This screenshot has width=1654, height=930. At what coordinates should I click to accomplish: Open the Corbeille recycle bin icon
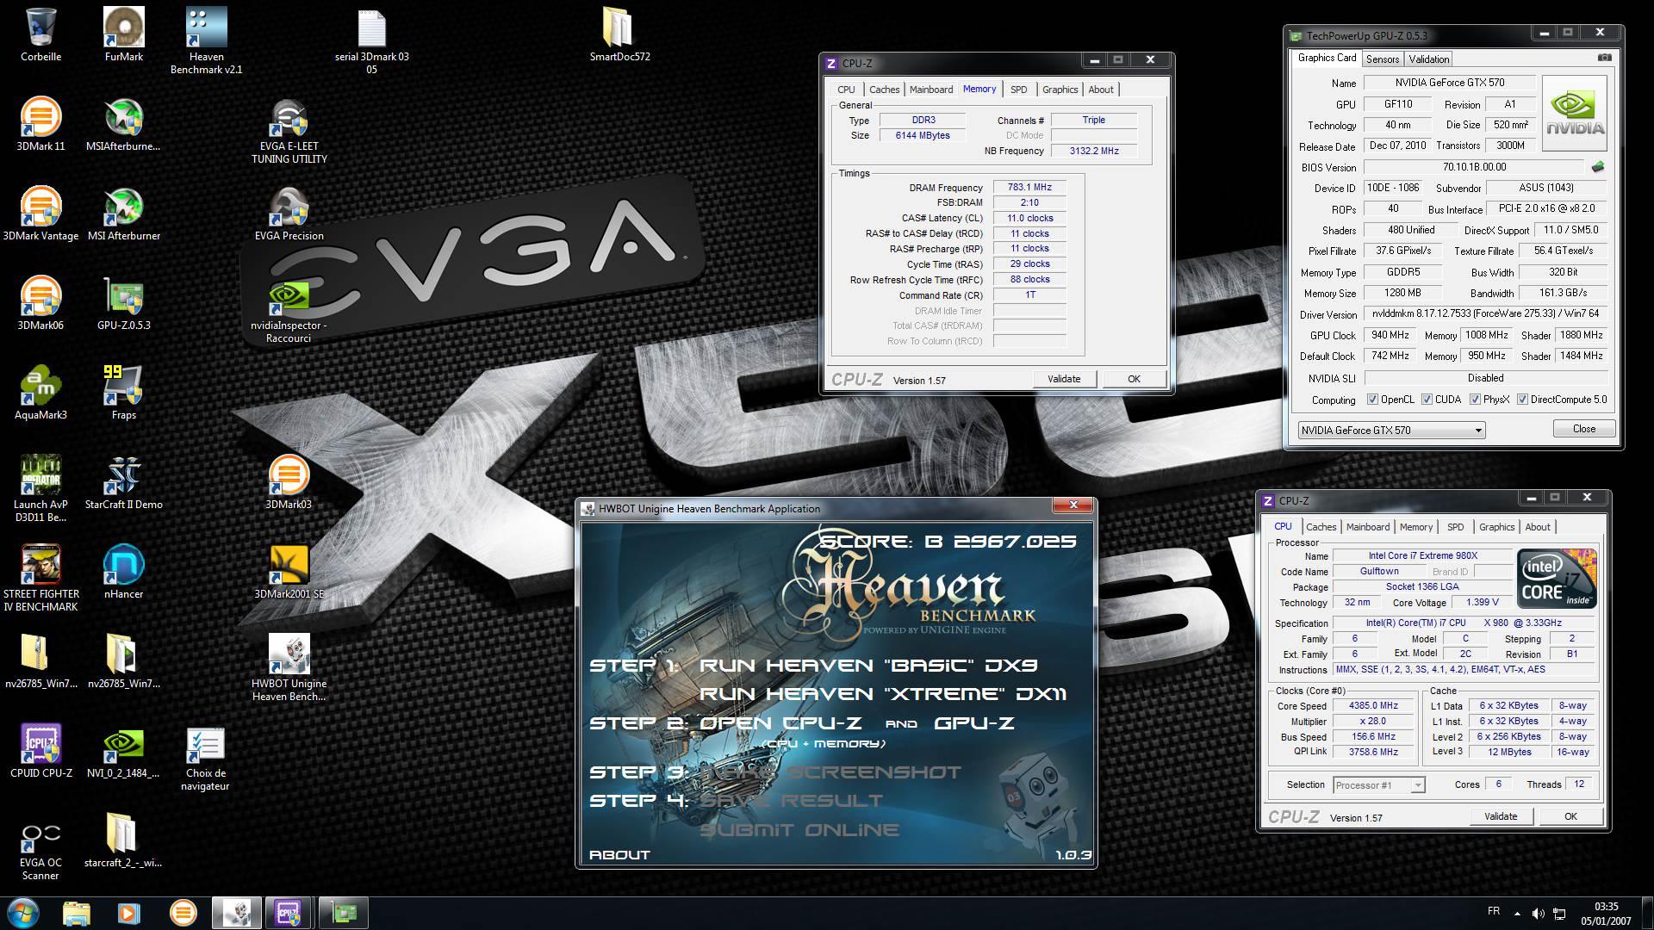pyautogui.click(x=40, y=34)
